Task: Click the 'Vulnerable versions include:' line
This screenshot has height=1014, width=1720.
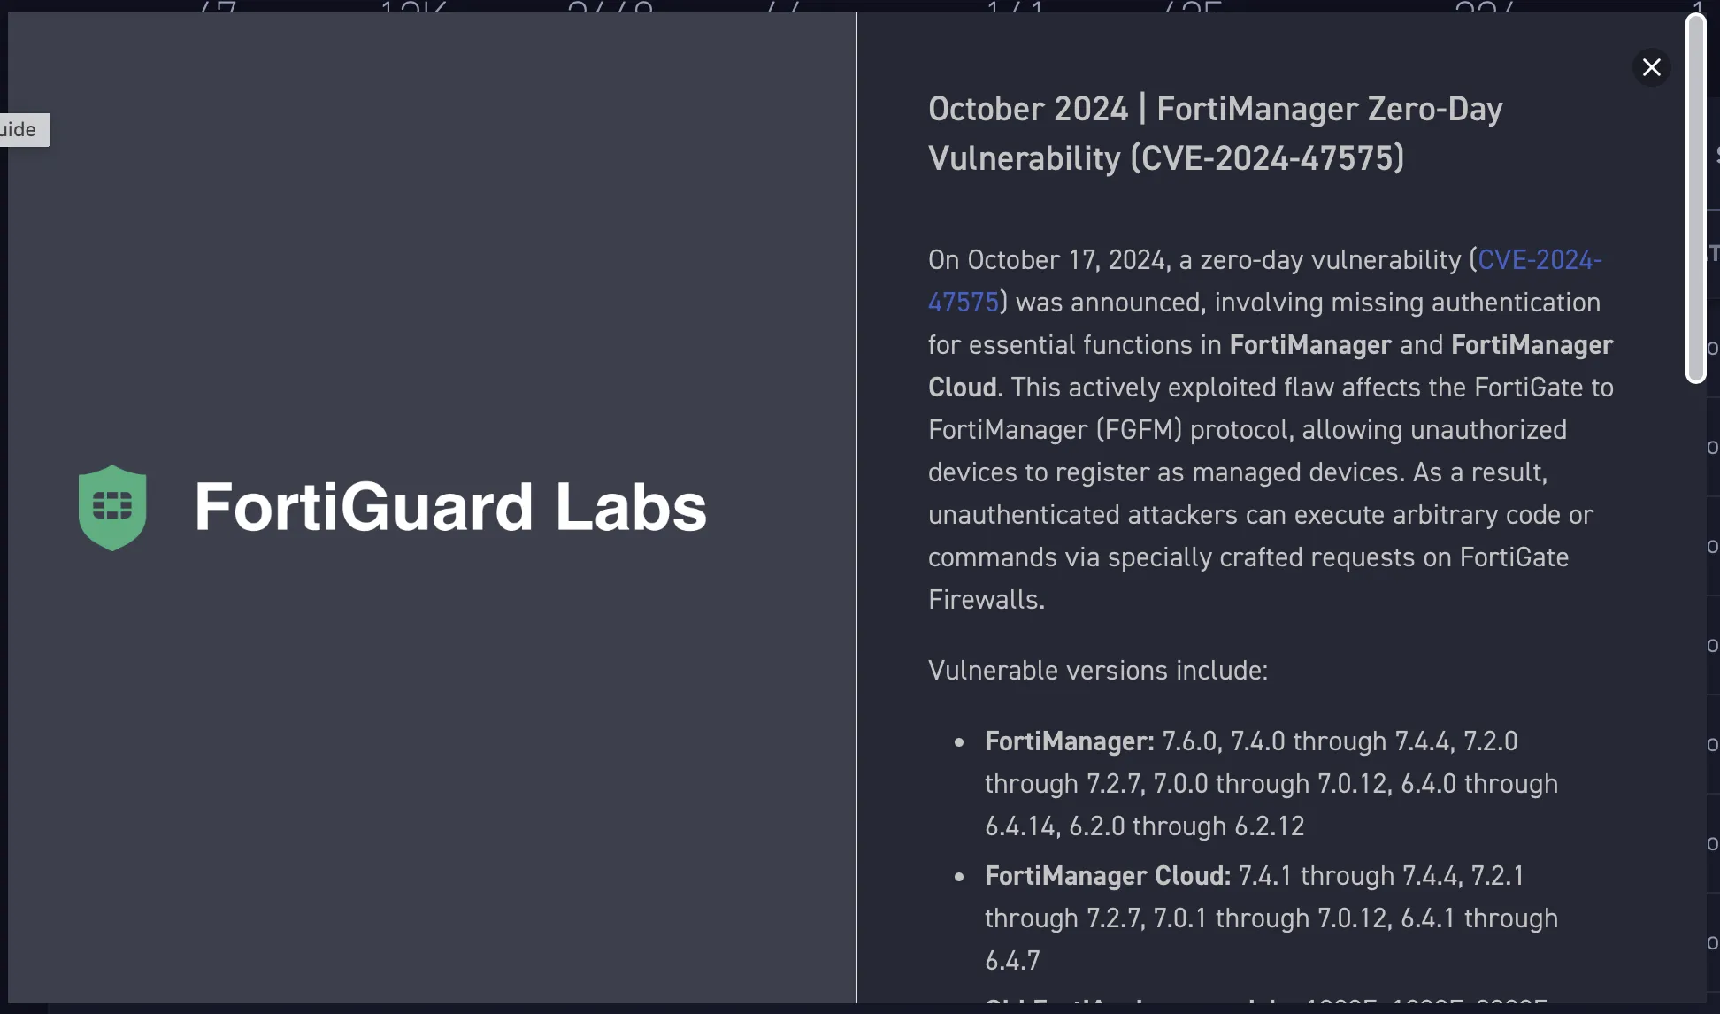Action: (x=1097, y=671)
